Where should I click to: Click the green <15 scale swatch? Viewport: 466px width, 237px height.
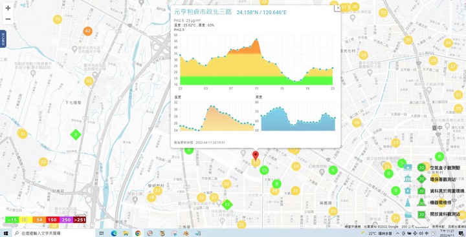(x=12, y=220)
